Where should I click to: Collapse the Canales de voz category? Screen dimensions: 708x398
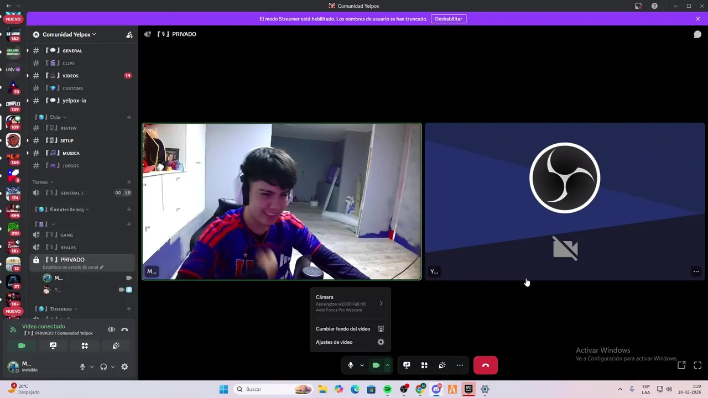63,210
